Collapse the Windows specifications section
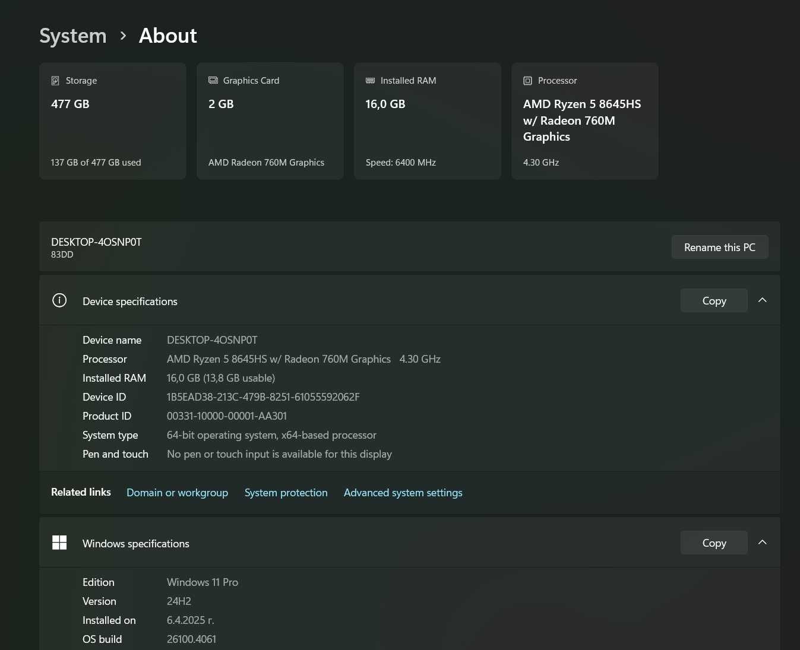 [763, 543]
